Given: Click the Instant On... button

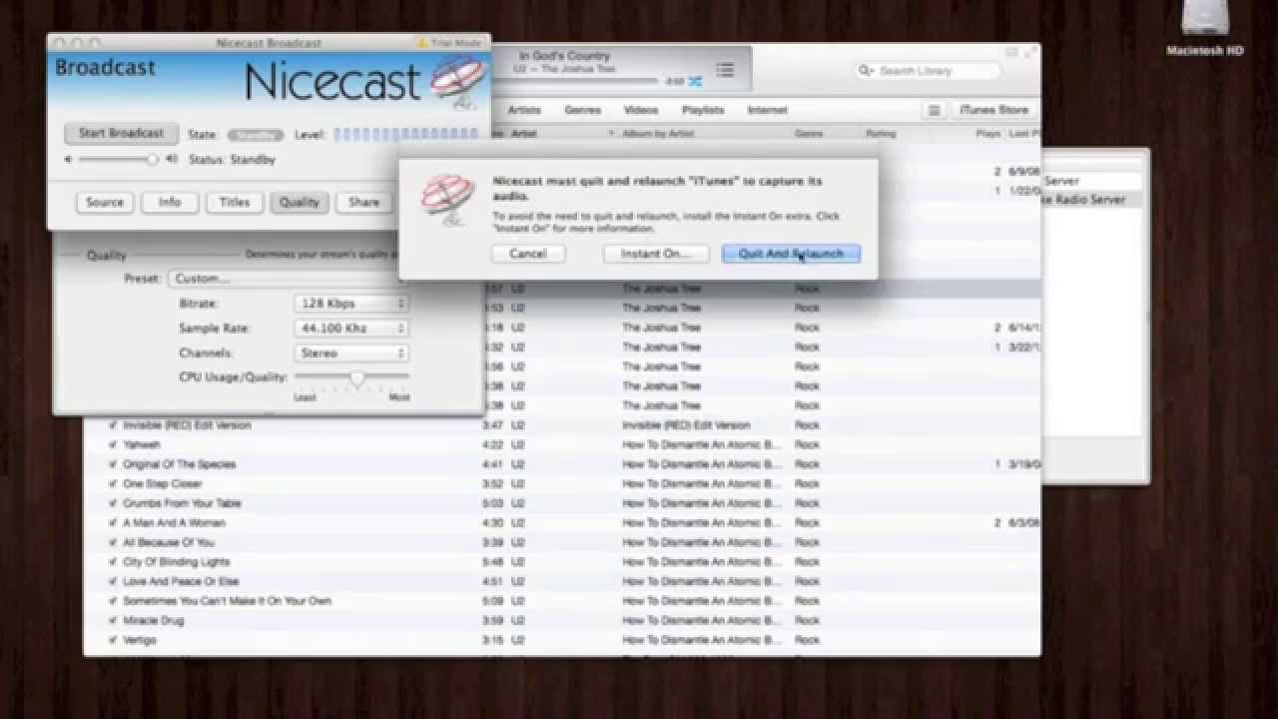Looking at the screenshot, I should [656, 254].
